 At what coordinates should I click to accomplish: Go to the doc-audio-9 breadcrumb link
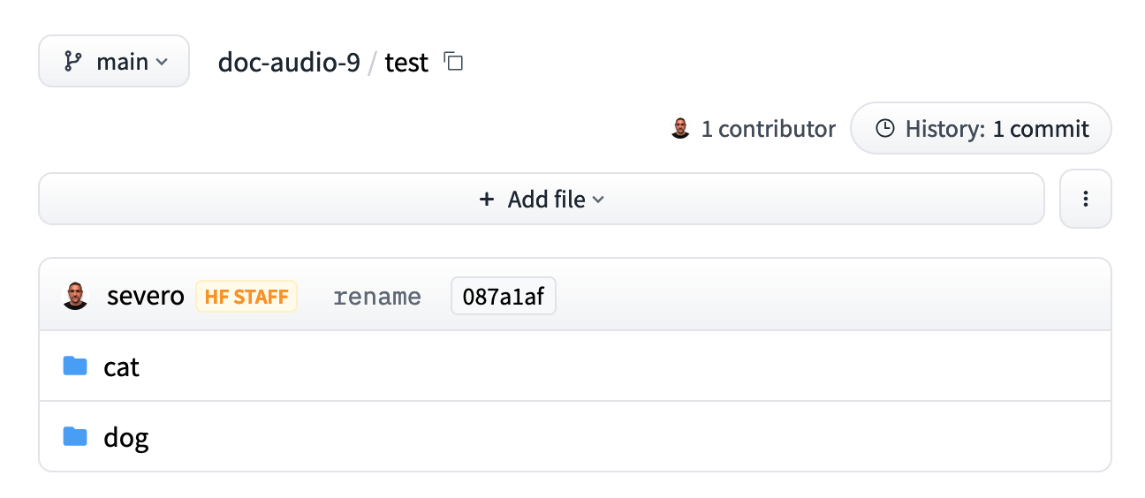[x=289, y=62]
